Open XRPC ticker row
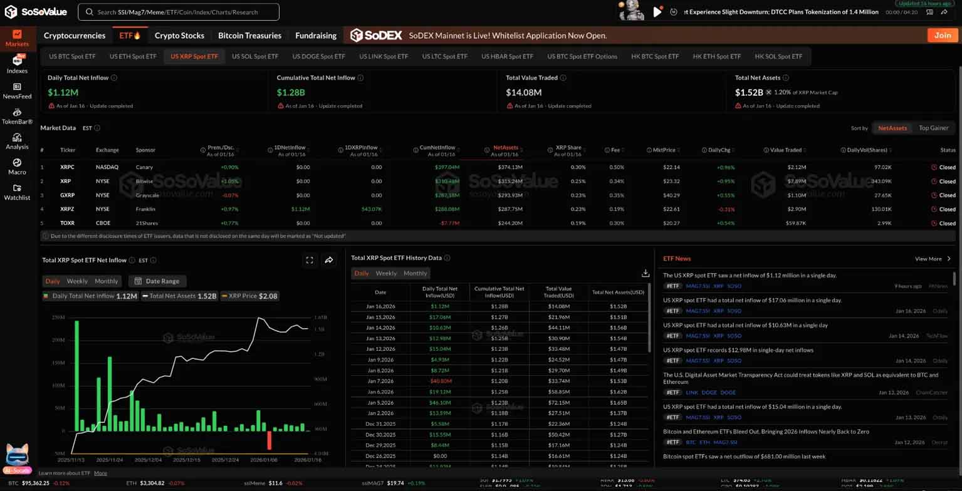 [498, 167]
